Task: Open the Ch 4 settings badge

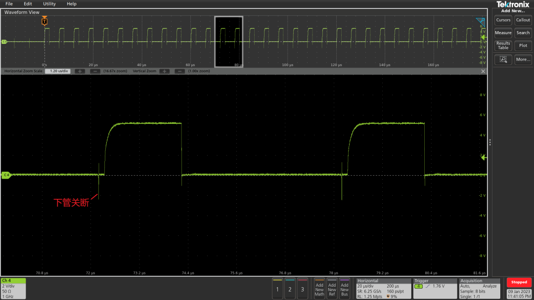Action: (x=13, y=288)
